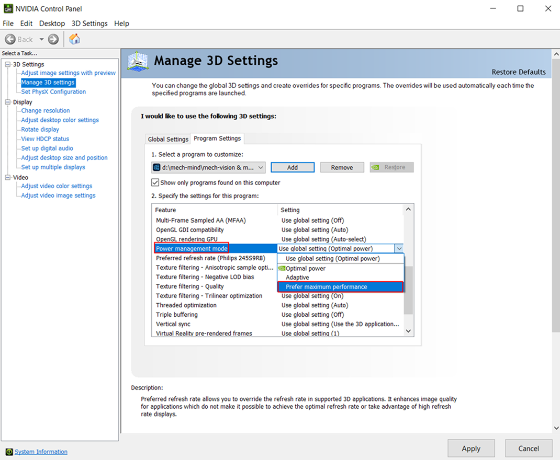Switch to the Program Settings tab
This screenshot has height=460, width=560.
point(217,139)
